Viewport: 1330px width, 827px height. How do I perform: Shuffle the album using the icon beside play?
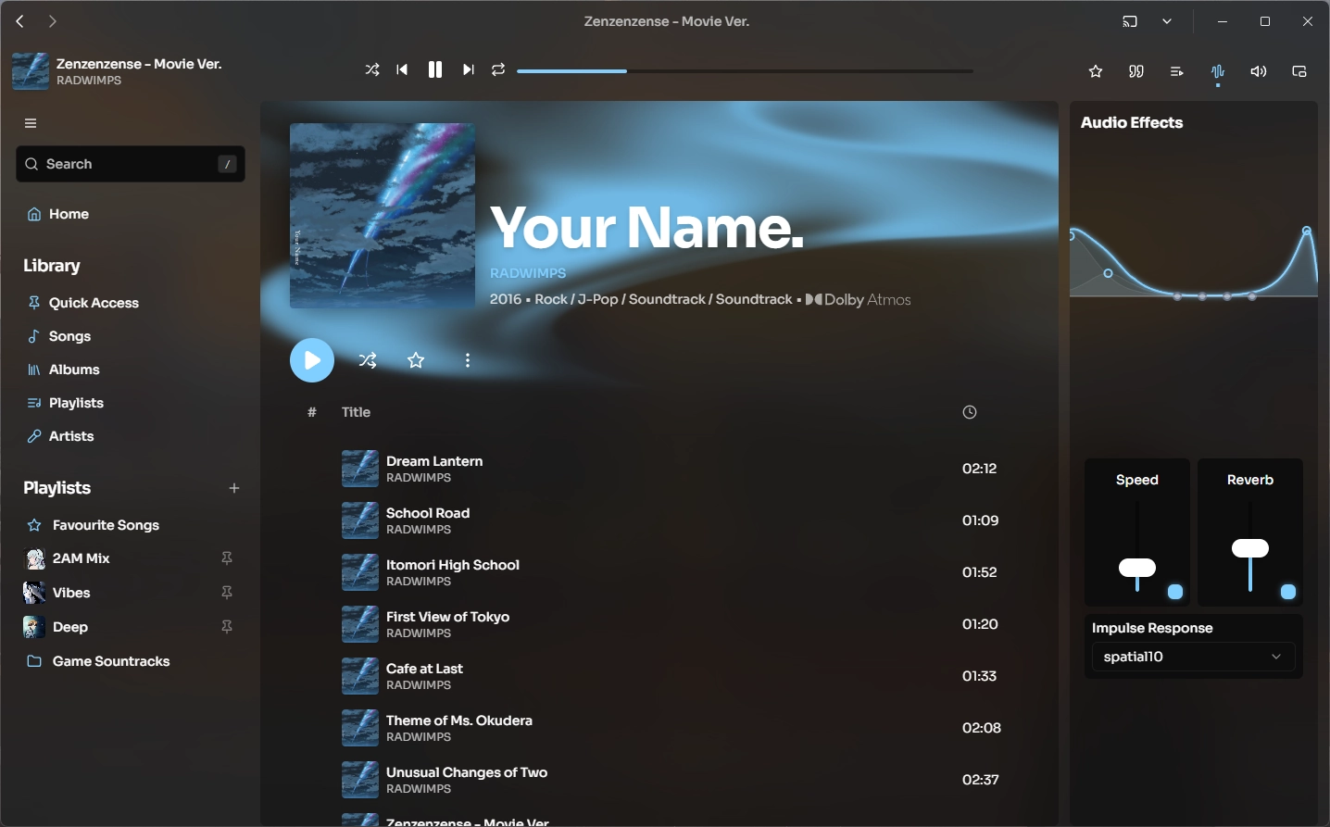[368, 360]
